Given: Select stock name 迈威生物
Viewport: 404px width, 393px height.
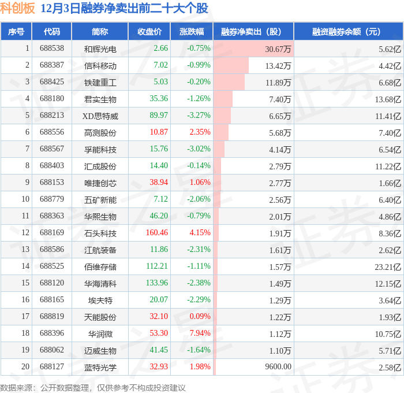Looking at the screenshot, I should [x=100, y=351].
